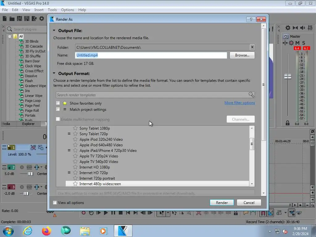Click Go to Start in transport bar
The height and width of the screenshot is (237, 316).
point(128,213)
